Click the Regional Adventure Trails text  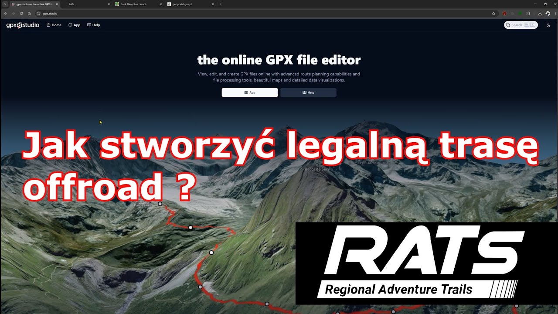(x=398, y=289)
